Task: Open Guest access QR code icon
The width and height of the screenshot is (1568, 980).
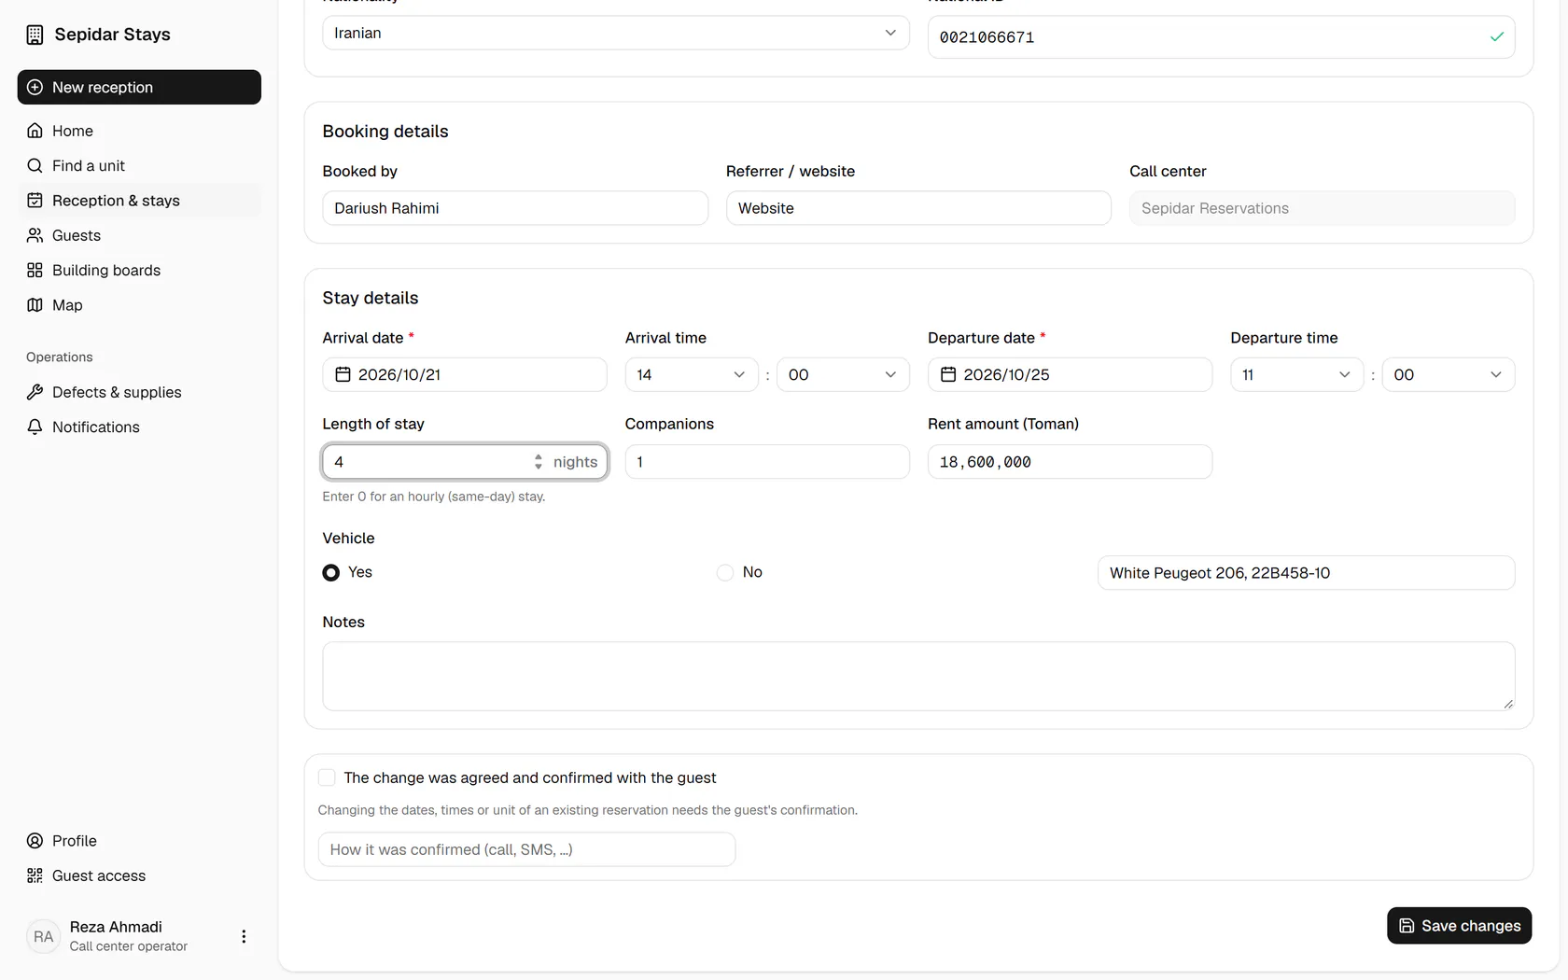Action: (35, 875)
